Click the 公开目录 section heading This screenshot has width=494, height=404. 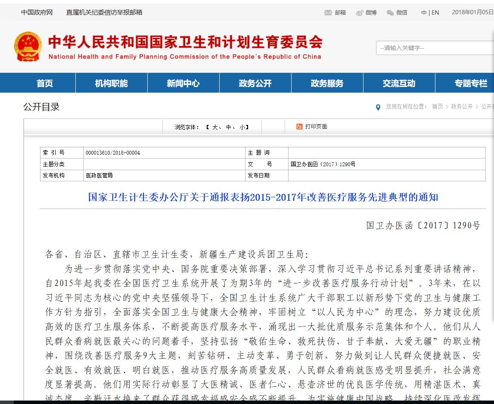41,107
